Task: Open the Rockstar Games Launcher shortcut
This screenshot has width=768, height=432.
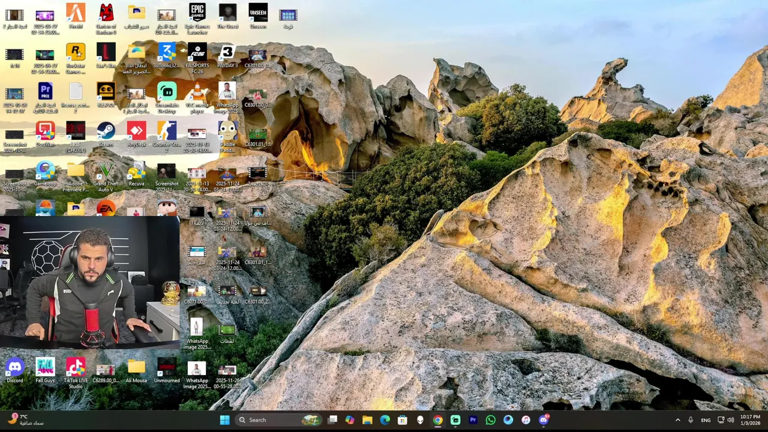Action: pyautogui.click(x=76, y=58)
